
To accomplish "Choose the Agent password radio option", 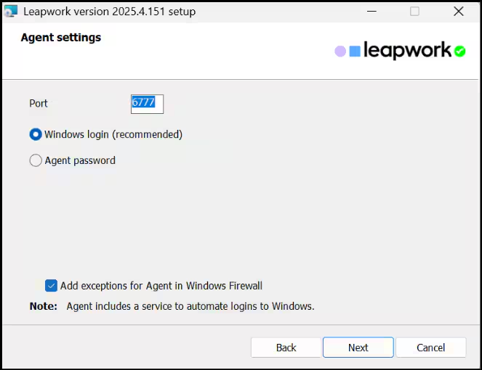I will [x=36, y=160].
